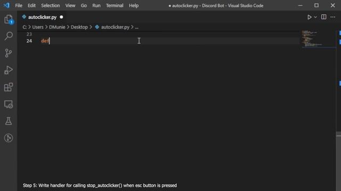Run the Python file with play button
This screenshot has height=191, width=341.
pyautogui.click(x=309, y=17)
